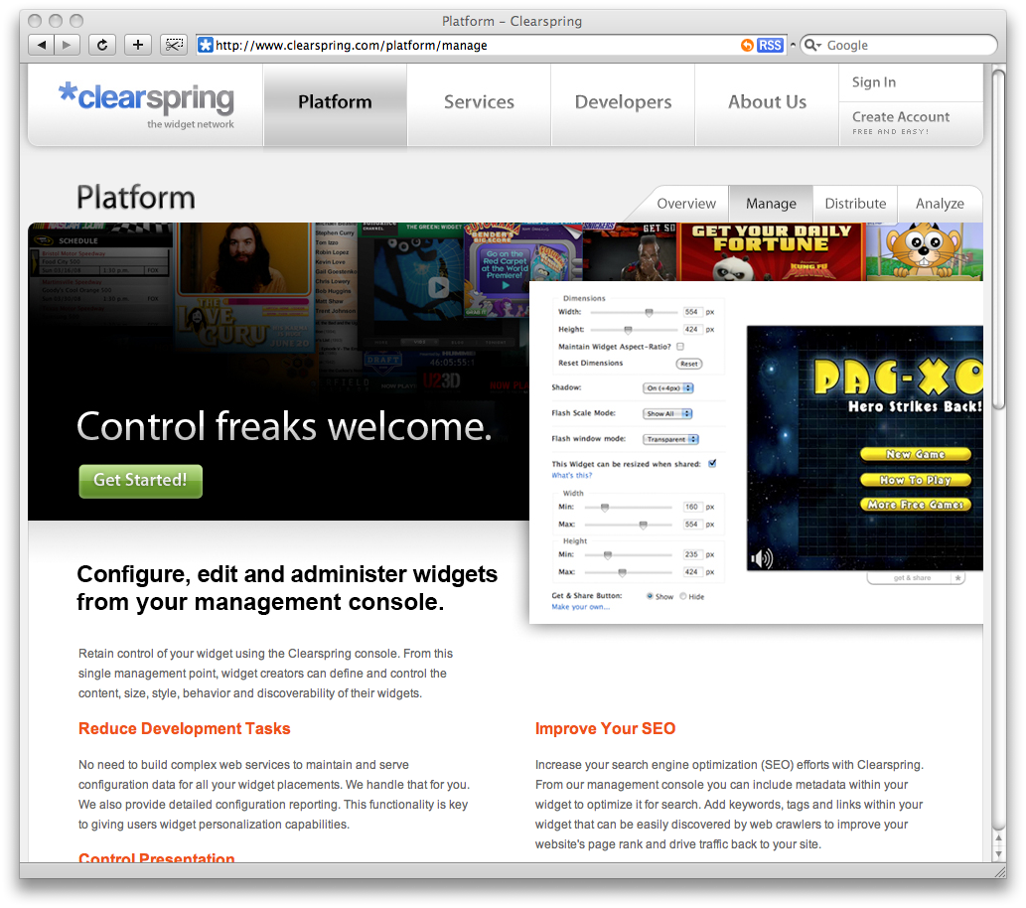The width and height of the screenshot is (1026, 908).
Task: Click the play icon on video widget
Action: (x=438, y=287)
